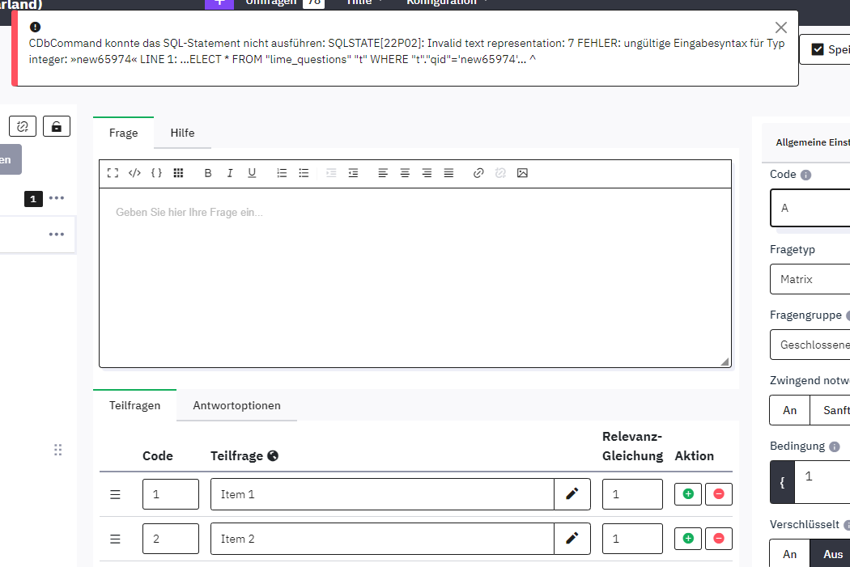This screenshot has width=850, height=567.
Task: Set Verschlüsselt to Aus
Action: pyautogui.click(x=832, y=554)
